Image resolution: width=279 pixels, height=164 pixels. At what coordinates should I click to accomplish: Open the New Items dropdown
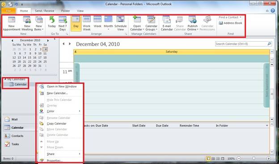pos(39,24)
